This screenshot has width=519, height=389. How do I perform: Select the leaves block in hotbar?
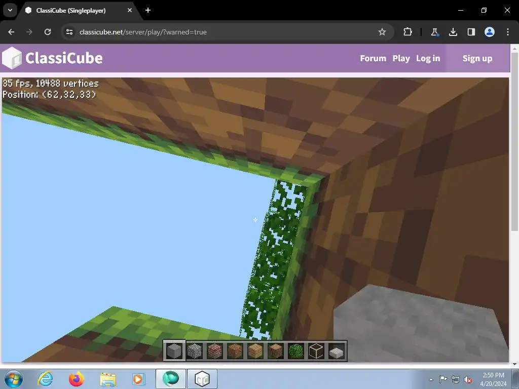[296, 351]
